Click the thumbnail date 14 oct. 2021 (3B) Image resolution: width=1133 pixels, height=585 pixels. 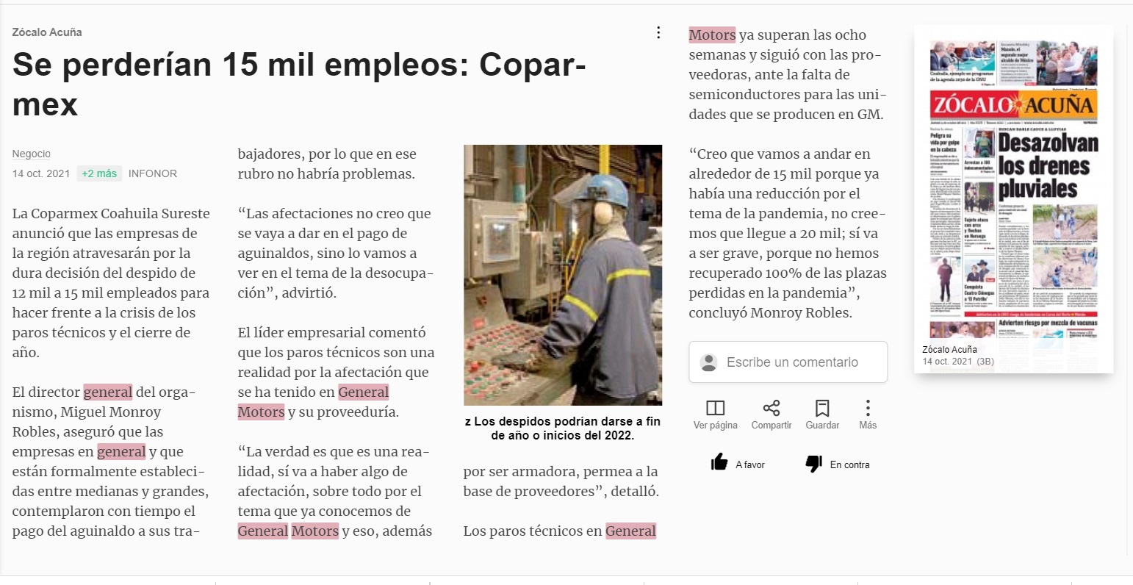[958, 361]
